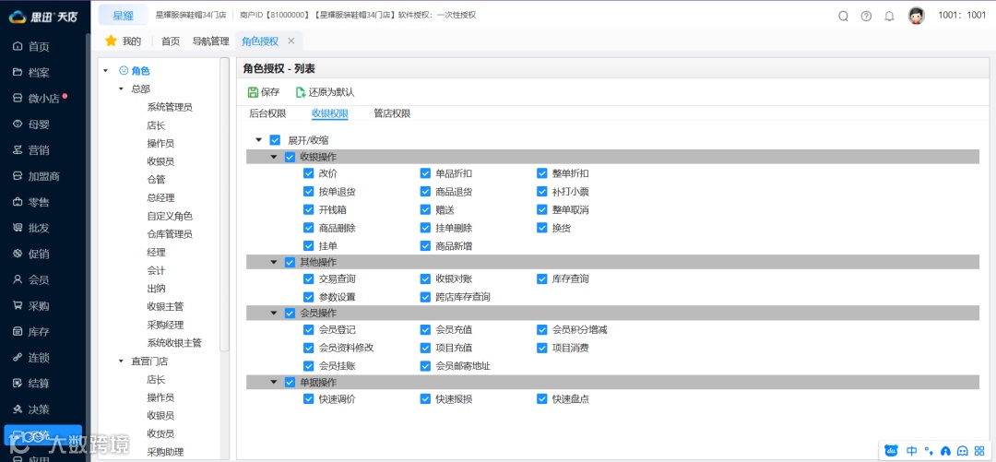This screenshot has height=462, width=996.
Task: Select the 系统收银主管 role
Action: [174, 343]
